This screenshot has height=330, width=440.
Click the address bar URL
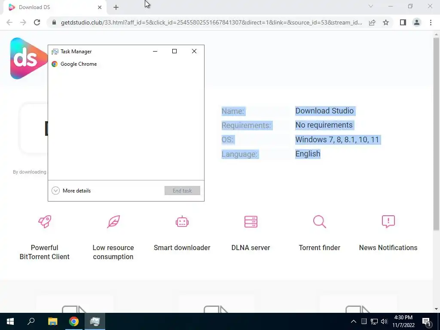click(x=211, y=22)
